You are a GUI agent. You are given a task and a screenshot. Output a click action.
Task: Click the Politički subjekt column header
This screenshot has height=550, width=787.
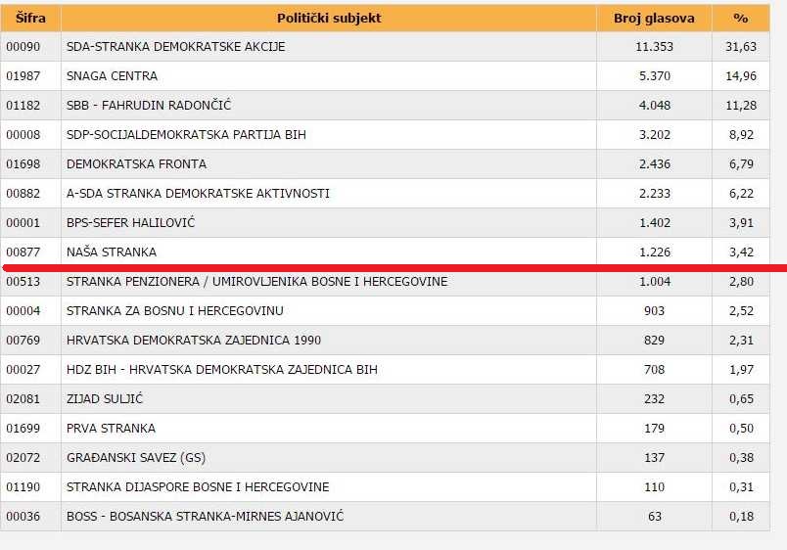(x=328, y=18)
